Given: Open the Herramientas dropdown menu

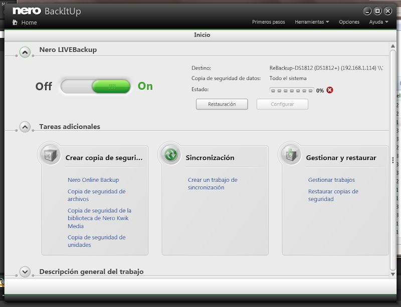Looking at the screenshot, I should click(312, 22).
